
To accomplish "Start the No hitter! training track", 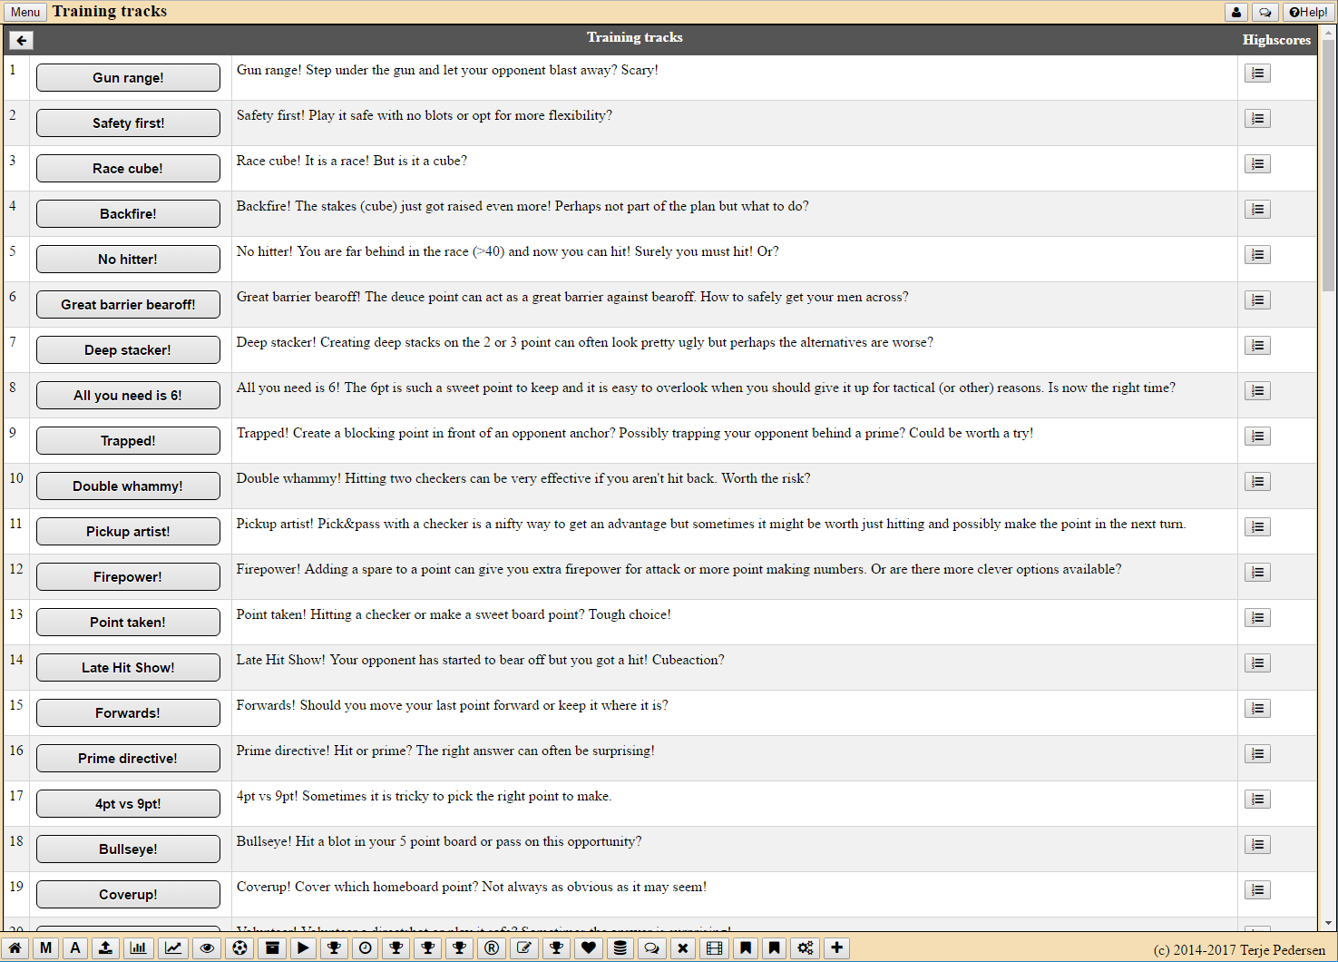I will [128, 260].
